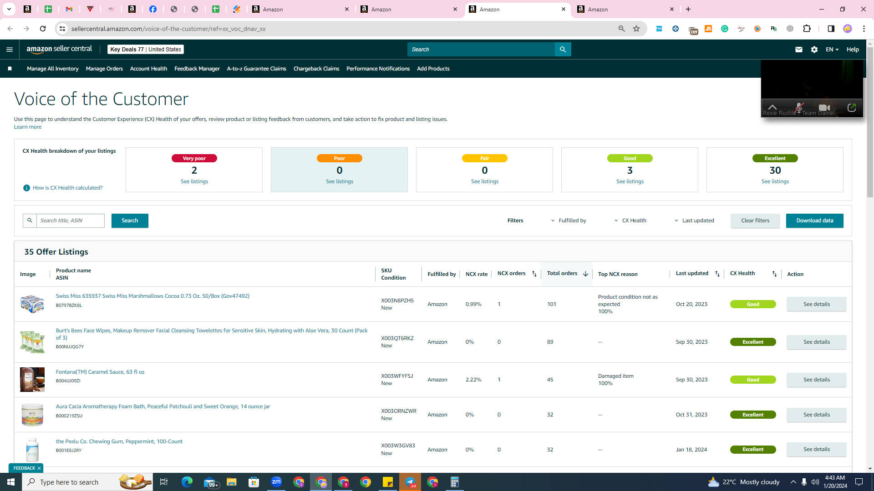This screenshot has width=874, height=491.
Task: Expand the Zoom overlay chevron arrow
Action: click(x=772, y=107)
